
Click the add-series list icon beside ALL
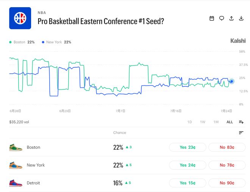(x=241, y=122)
